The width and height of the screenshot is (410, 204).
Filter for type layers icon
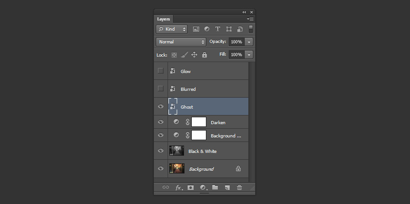coord(217,29)
